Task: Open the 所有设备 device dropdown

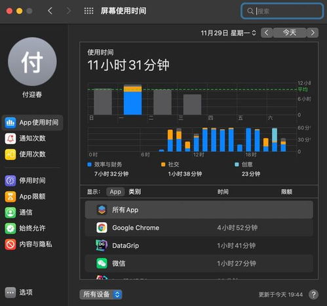Action: [101, 294]
